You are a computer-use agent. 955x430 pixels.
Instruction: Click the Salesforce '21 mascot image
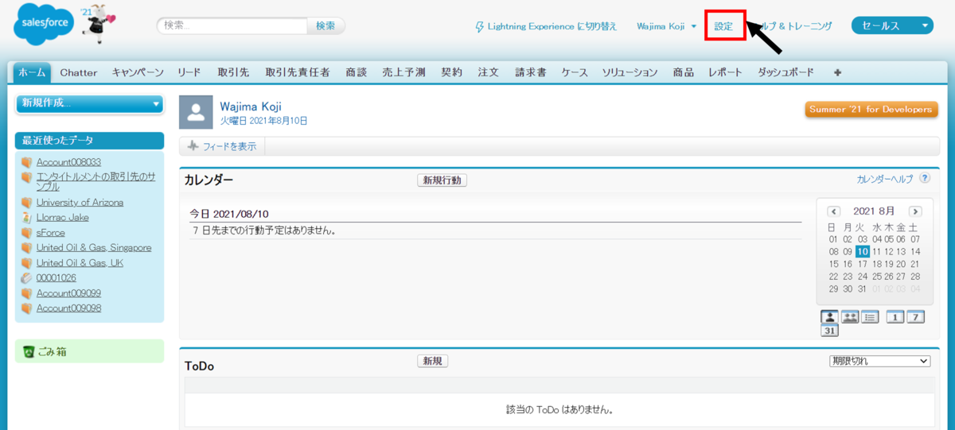pyautogui.click(x=97, y=25)
